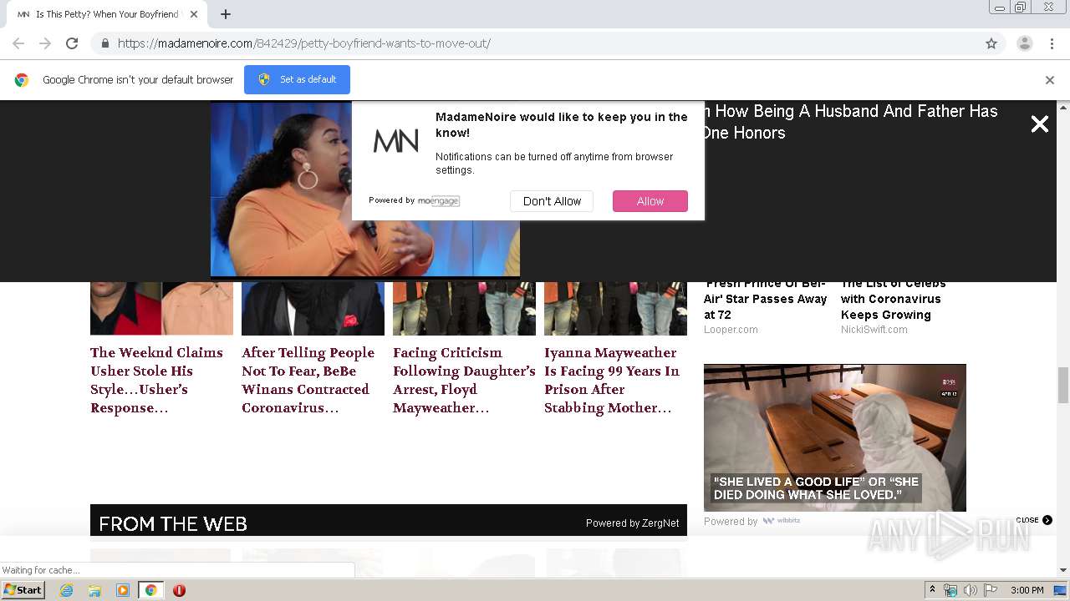The width and height of the screenshot is (1070, 601).
Task: Click the floating video of woman speaking
Action: pos(365,189)
